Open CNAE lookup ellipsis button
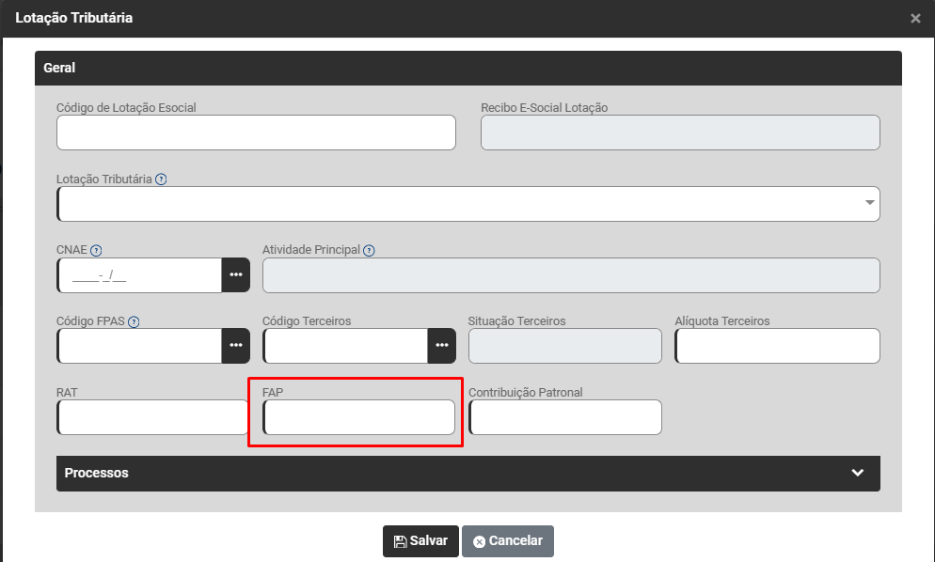Screen dimensions: 935x562 click(x=236, y=274)
